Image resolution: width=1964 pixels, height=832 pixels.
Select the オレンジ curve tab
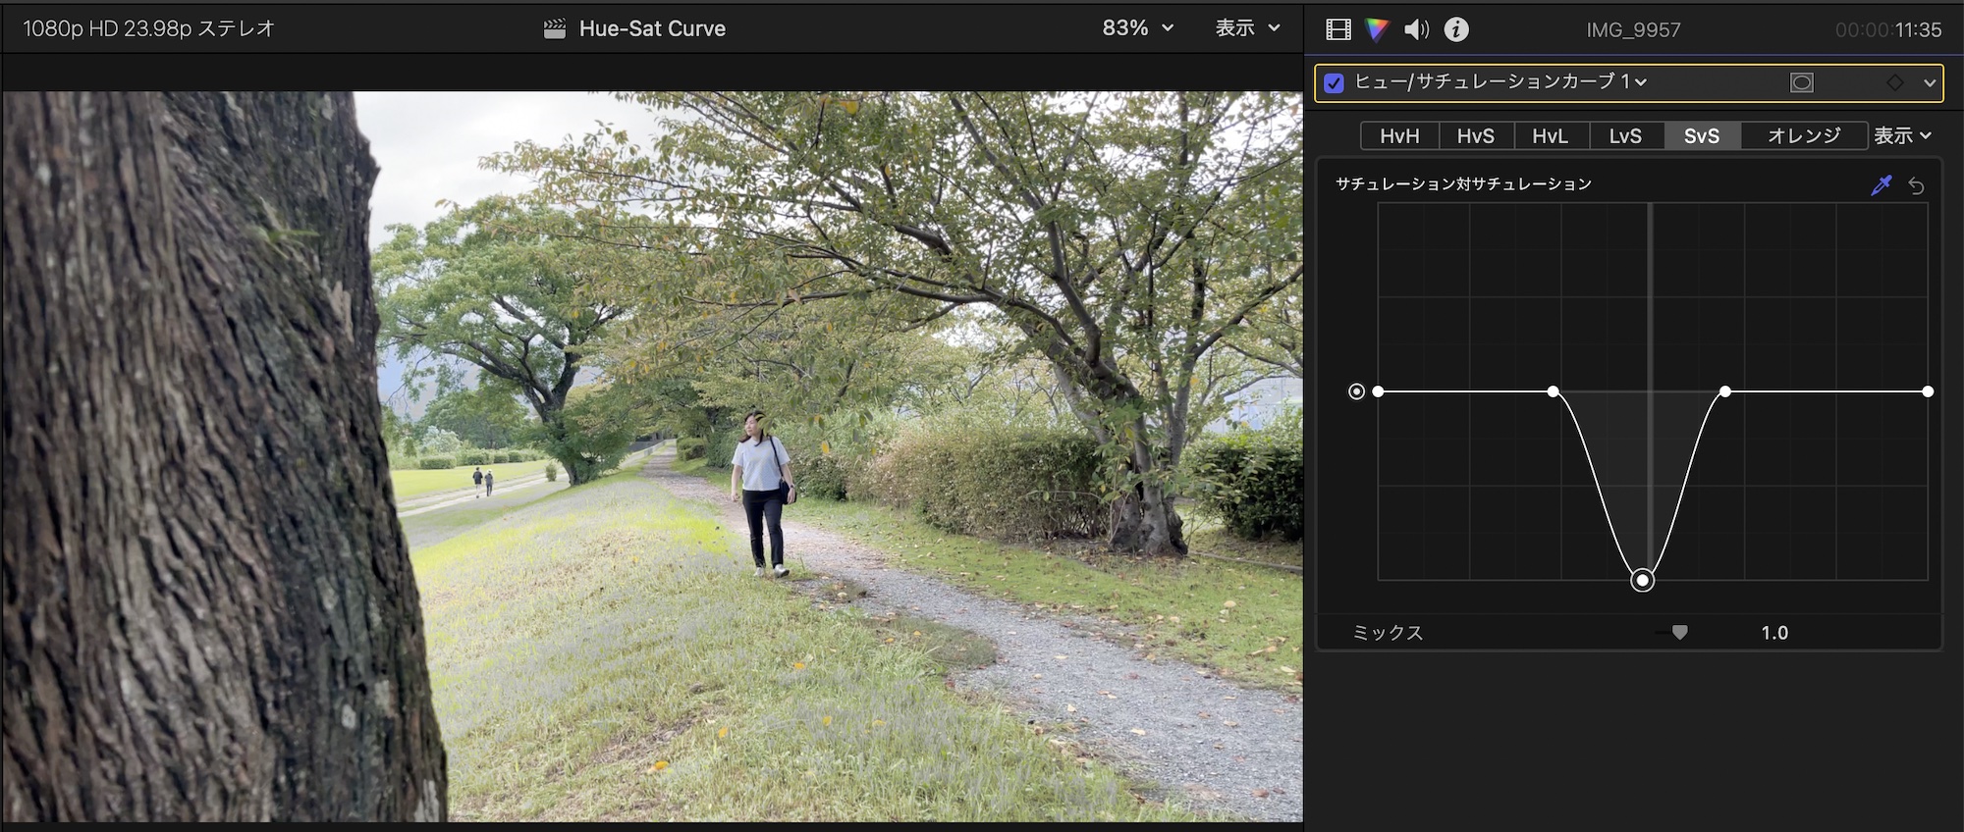point(1804,135)
